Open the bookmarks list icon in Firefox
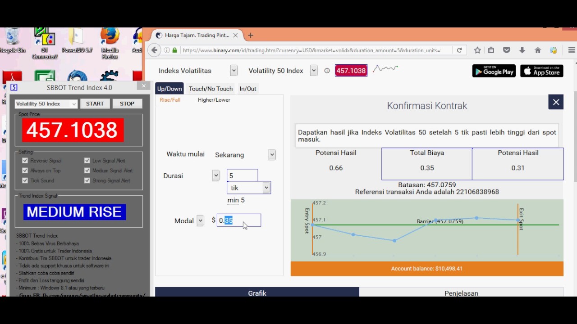The width and height of the screenshot is (577, 324). click(x=491, y=50)
